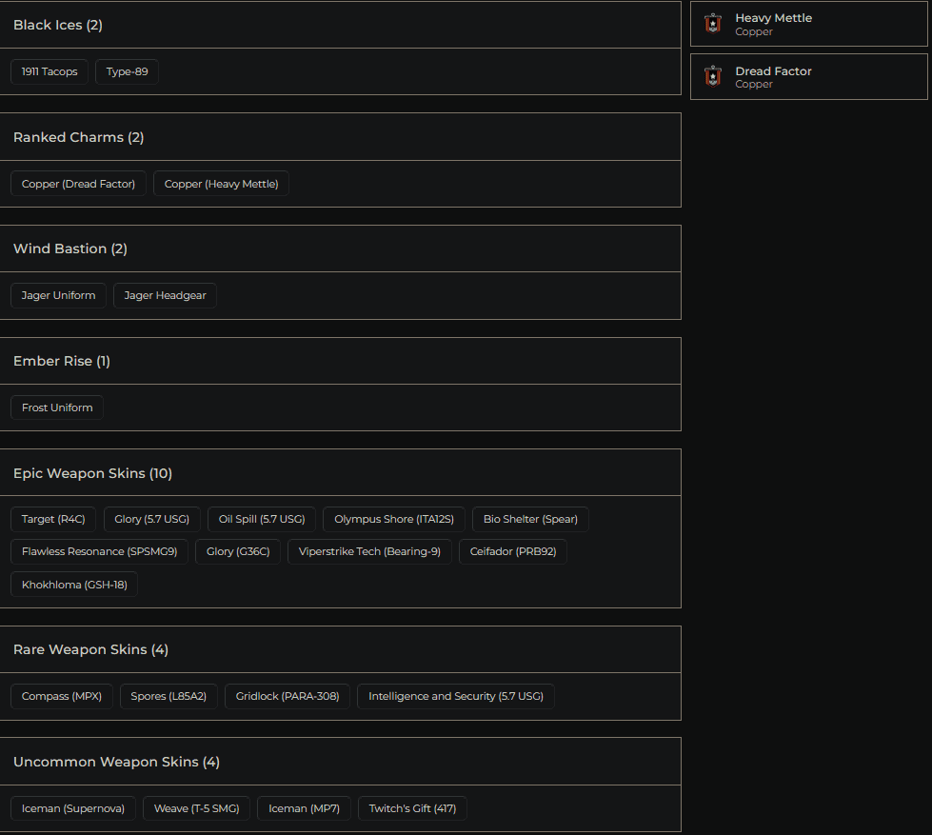
Task: Click the Ranked Charms (2) header
Action: [340, 137]
